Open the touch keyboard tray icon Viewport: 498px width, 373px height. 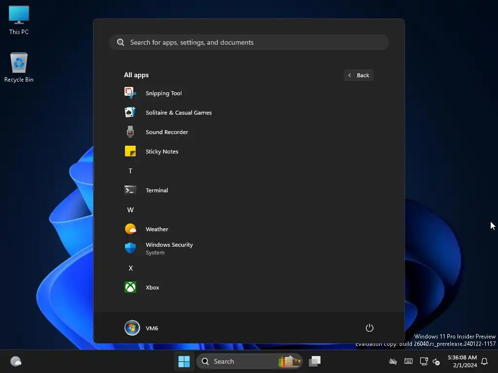click(x=409, y=361)
